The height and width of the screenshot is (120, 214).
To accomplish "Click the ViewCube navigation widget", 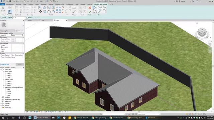I will click(202, 32).
